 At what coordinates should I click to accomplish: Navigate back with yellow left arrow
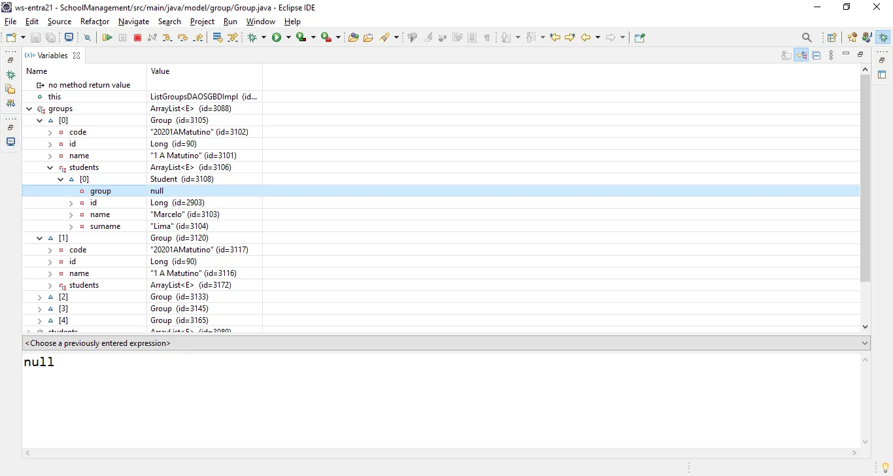pyautogui.click(x=586, y=37)
